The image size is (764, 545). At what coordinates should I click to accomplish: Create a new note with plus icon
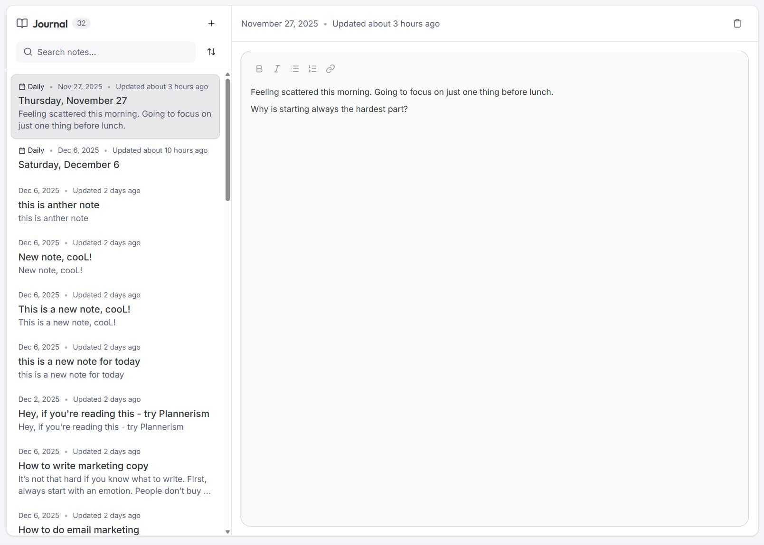(x=211, y=23)
